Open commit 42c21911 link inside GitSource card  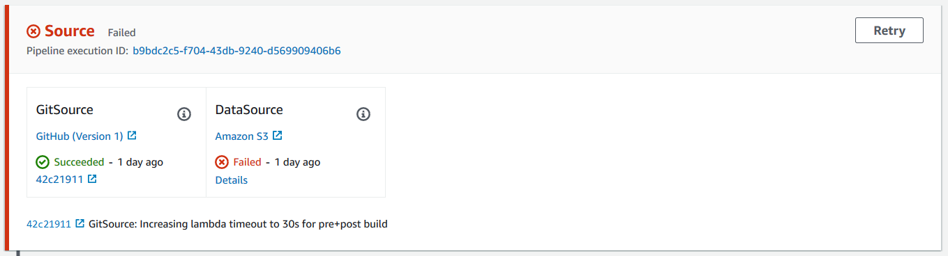(x=59, y=179)
